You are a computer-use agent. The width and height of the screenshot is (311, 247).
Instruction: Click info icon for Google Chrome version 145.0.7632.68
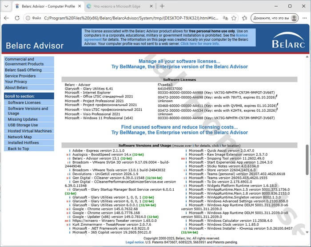coord(70,209)
